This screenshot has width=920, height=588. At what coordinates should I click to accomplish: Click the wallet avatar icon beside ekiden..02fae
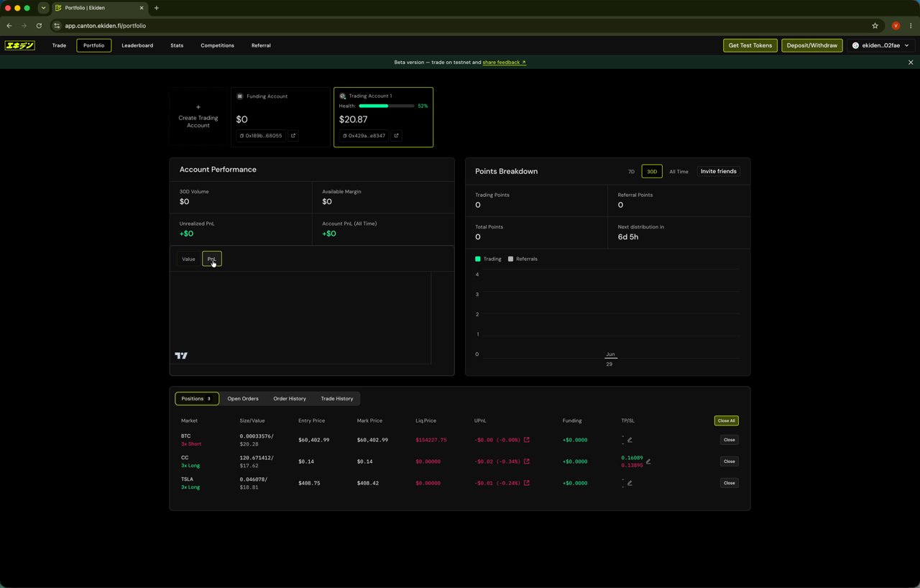click(855, 45)
